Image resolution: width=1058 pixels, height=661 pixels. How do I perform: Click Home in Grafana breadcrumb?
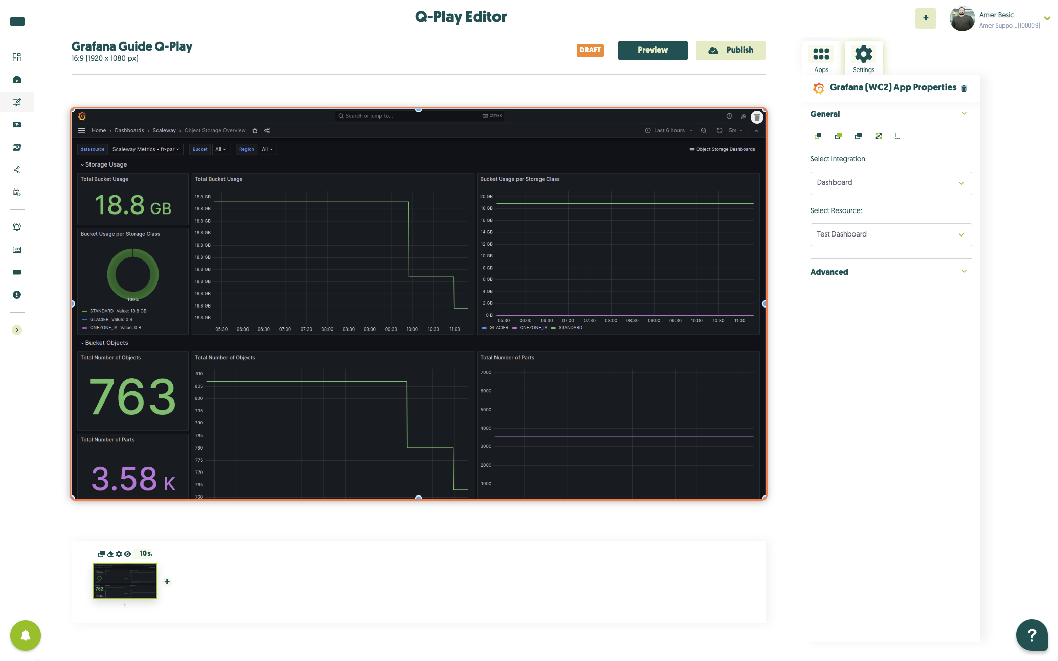click(x=99, y=131)
